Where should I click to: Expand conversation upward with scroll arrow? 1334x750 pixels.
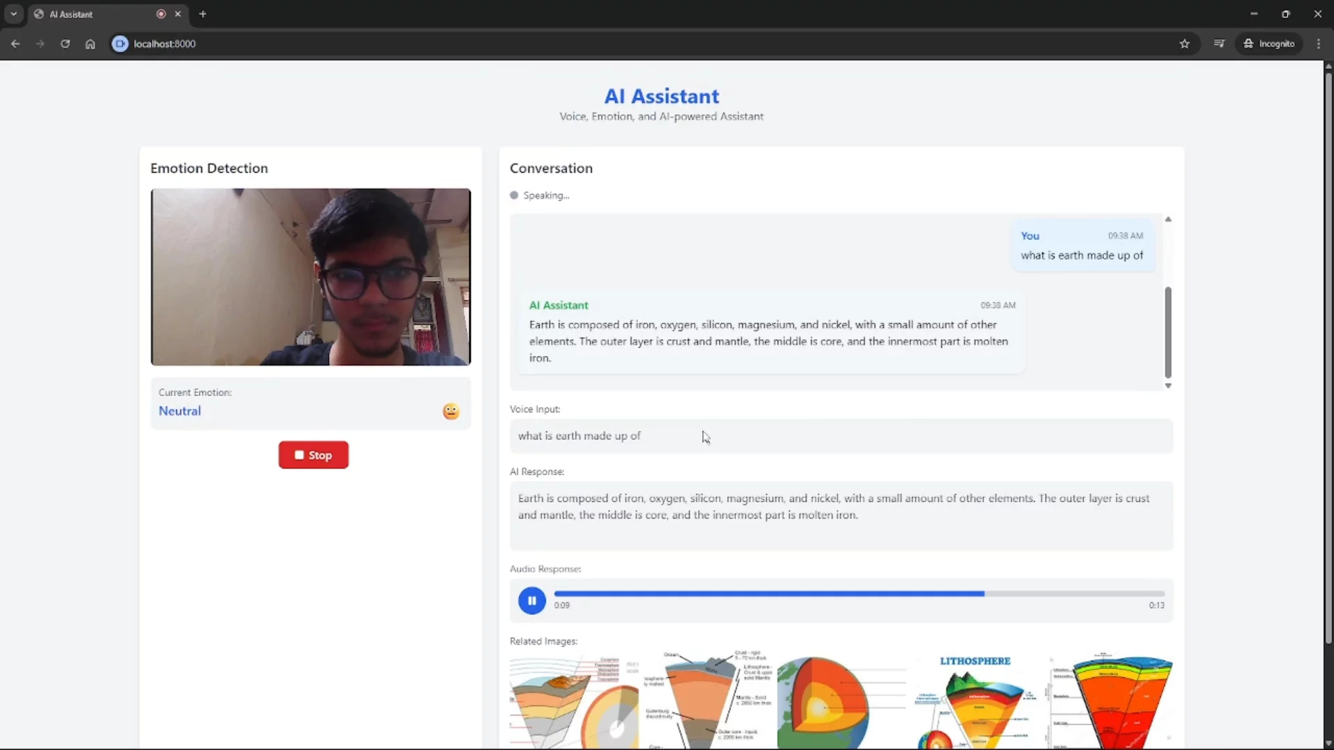click(x=1168, y=219)
